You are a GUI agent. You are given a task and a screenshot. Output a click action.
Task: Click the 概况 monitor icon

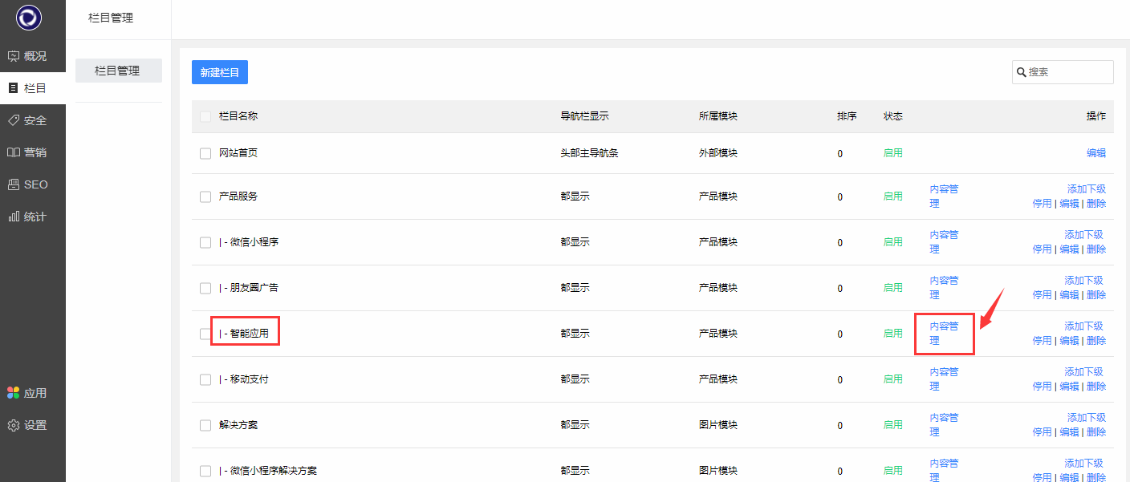pos(13,56)
